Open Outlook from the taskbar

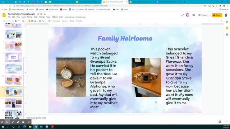41,127
